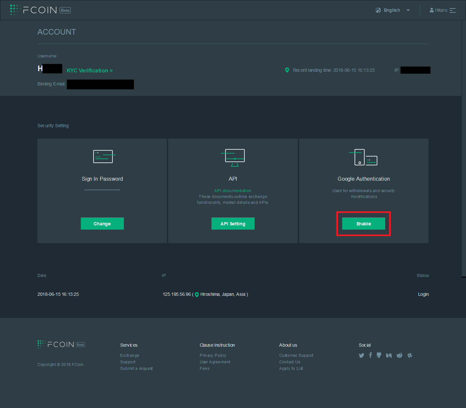Image resolution: width=466 pixels, height=408 pixels.
Task: Open the Privacy Policy link
Action: click(213, 355)
